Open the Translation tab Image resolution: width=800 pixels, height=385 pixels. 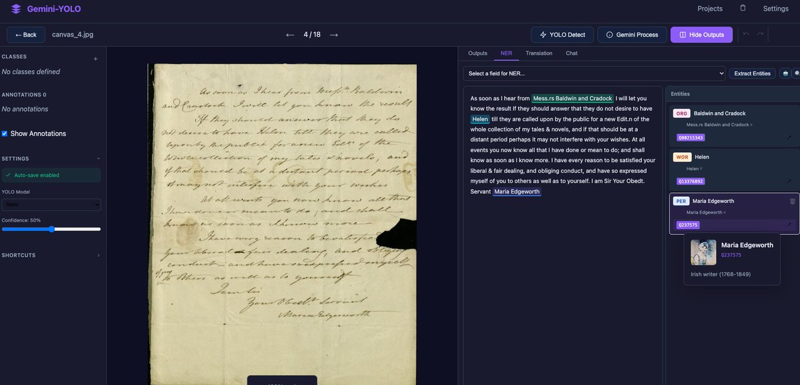539,53
